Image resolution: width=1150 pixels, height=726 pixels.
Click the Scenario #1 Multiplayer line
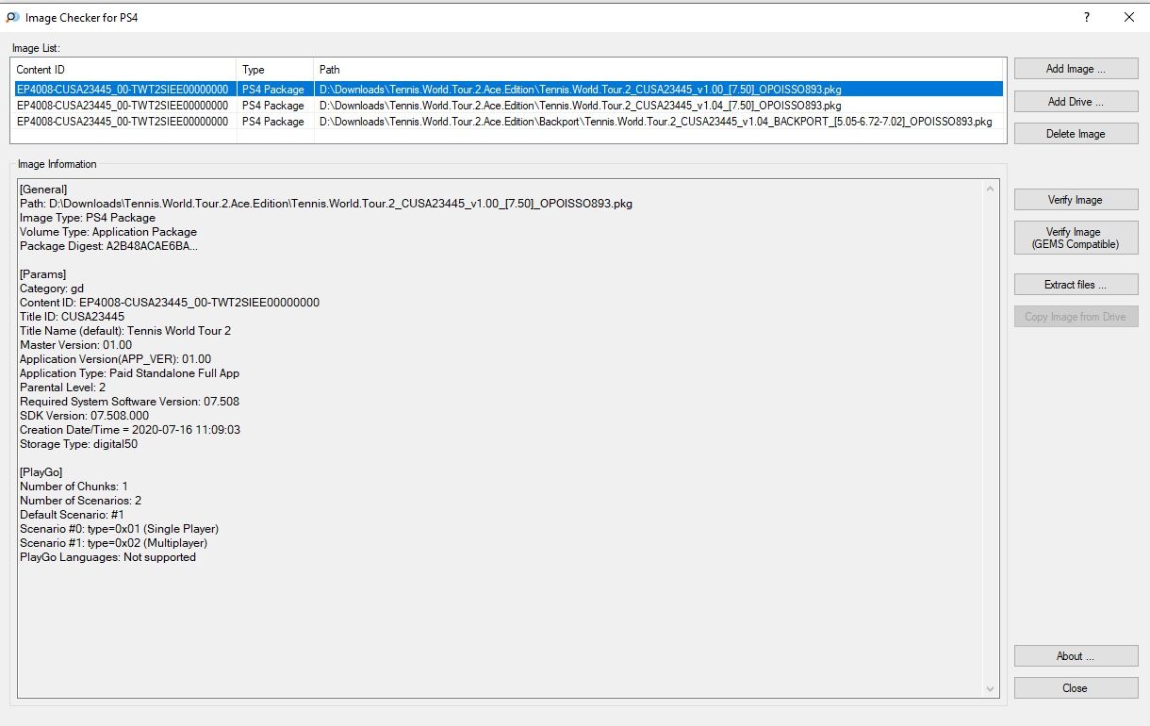tap(113, 543)
